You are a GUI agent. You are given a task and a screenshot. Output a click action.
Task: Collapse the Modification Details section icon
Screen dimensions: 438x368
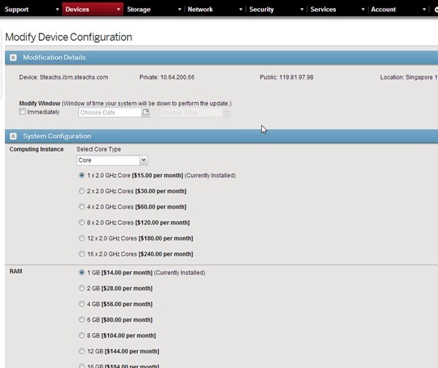(x=13, y=58)
